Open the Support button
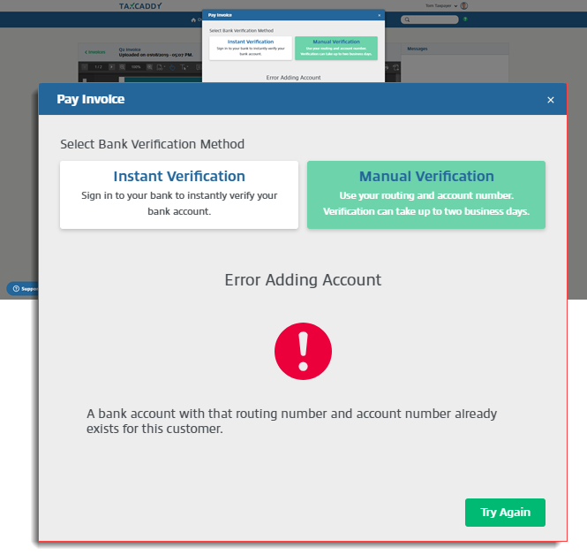The width and height of the screenshot is (587, 555). [x=22, y=289]
